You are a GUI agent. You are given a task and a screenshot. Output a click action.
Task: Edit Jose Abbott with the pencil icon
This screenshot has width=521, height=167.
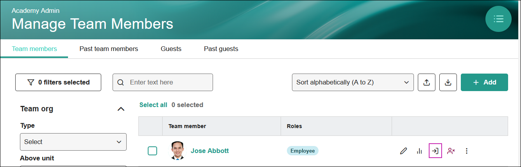[x=404, y=151]
